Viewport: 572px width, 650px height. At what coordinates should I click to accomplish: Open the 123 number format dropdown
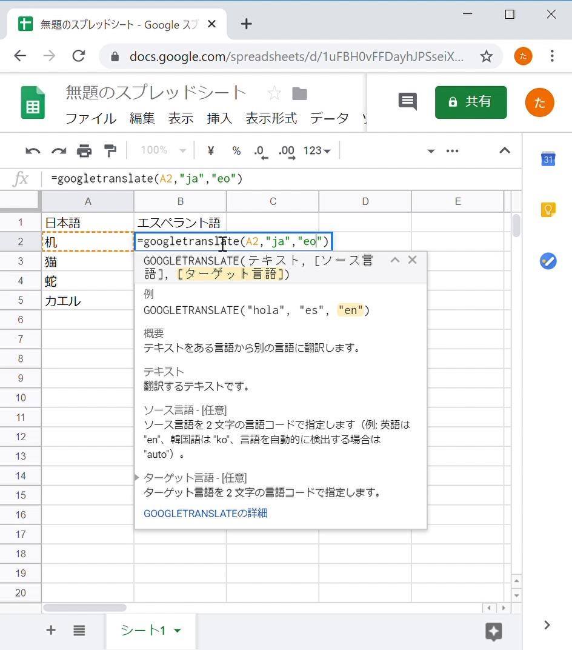[317, 150]
